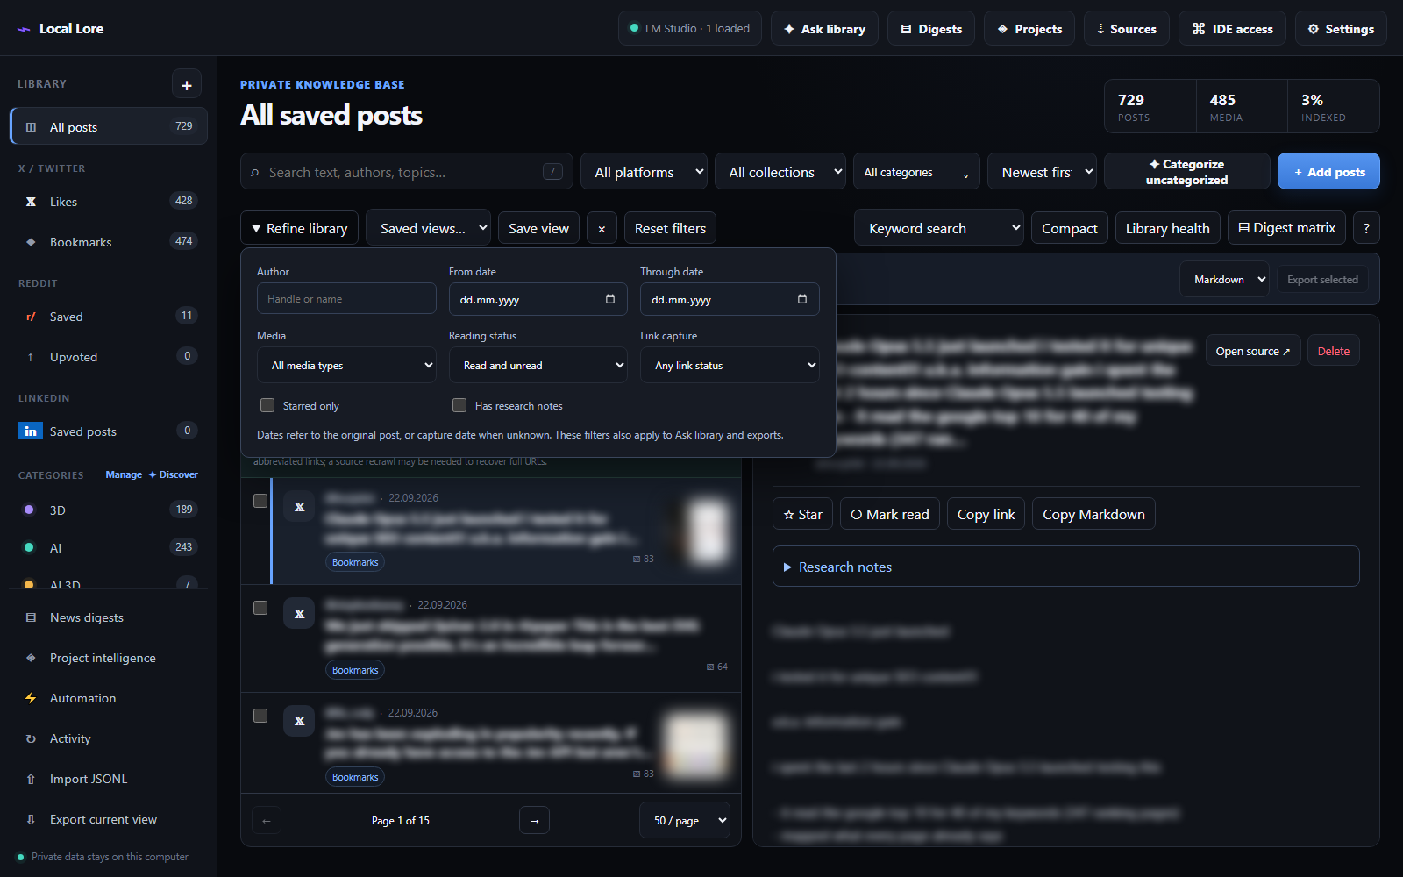The height and width of the screenshot is (877, 1403).
Task: Click the Bookmarks diamond icon in sidebar
Action: pyautogui.click(x=31, y=242)
